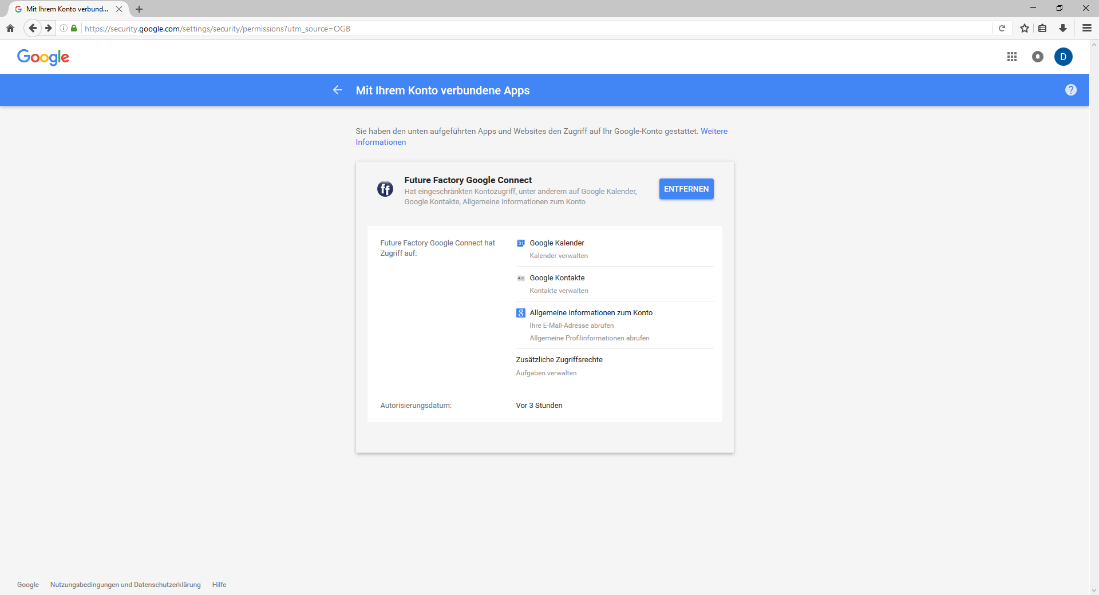1099x595 pixels.
Task: Click the Future Factory "ff" app icon
Action: pos(385,189)
